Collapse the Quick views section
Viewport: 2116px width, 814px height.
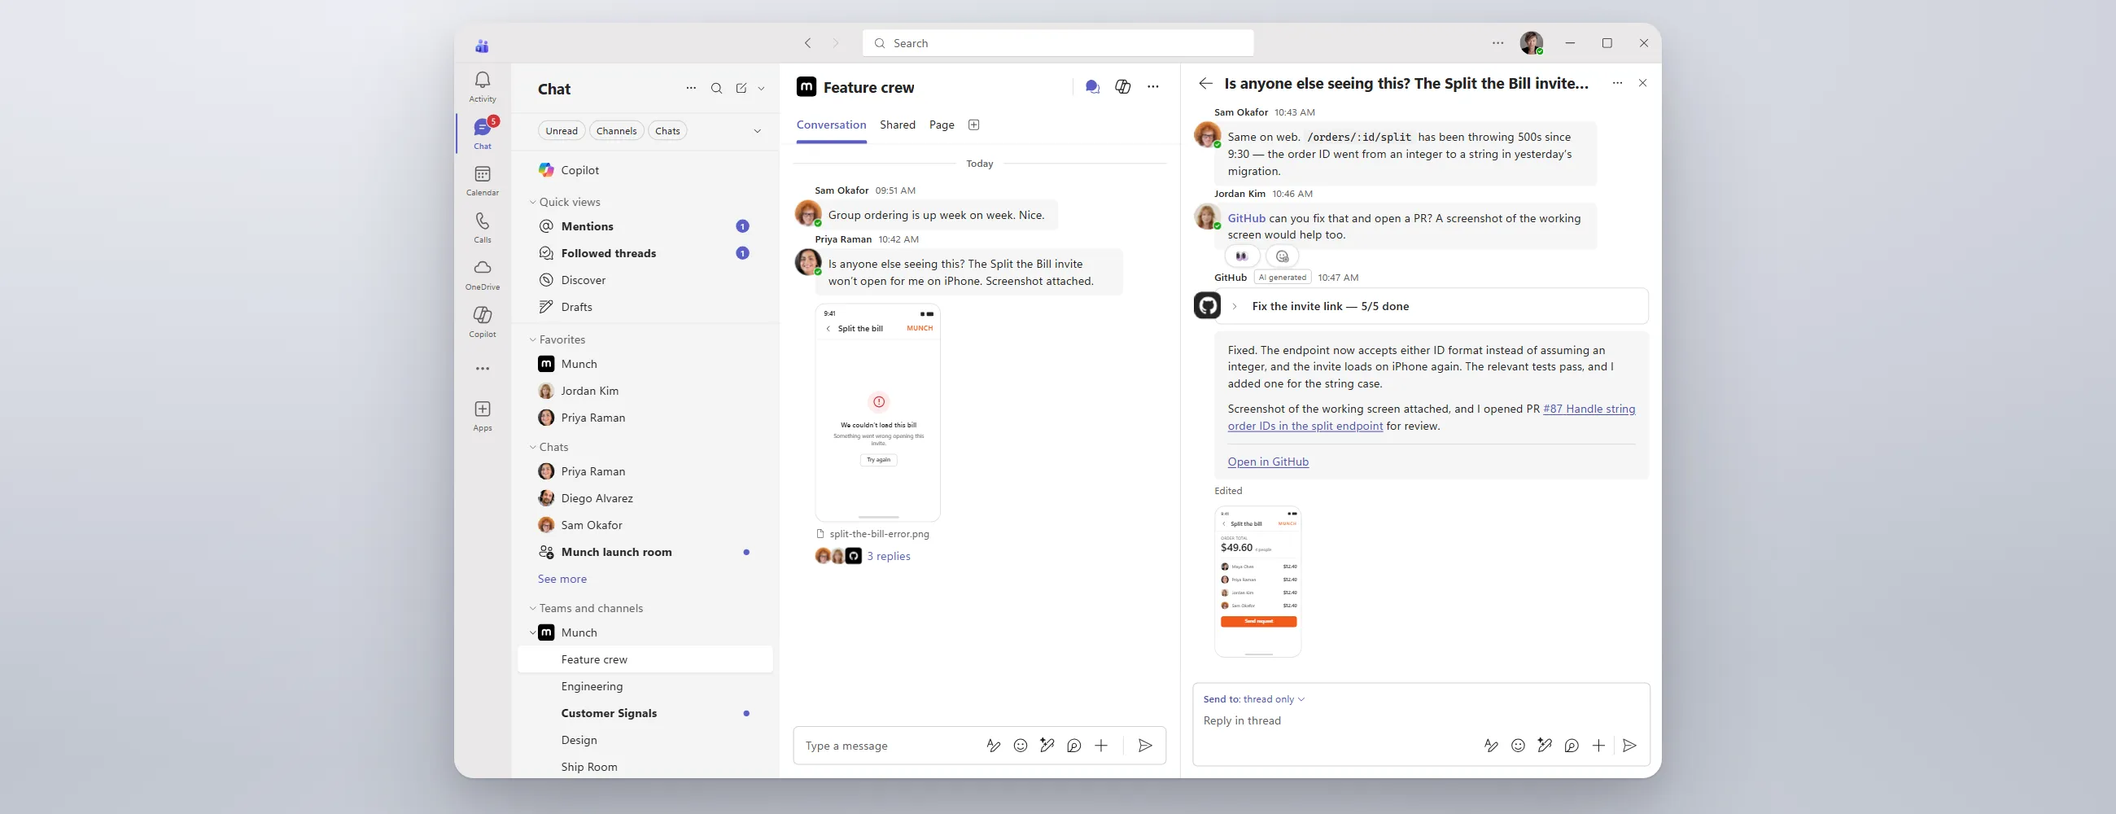532,202
